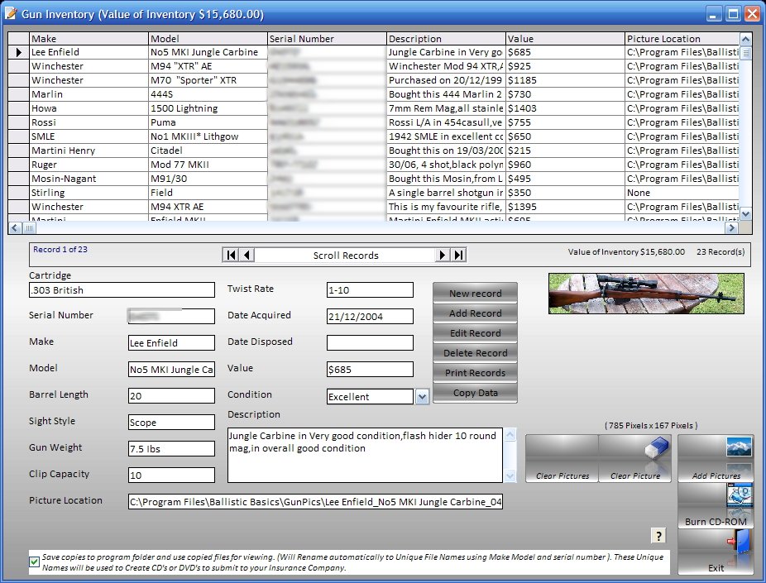Open help with the question mark button

click(x=658, y=535)
